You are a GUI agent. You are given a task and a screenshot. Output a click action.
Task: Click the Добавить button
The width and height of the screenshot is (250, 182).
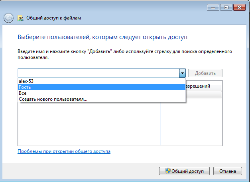click(205, 73)
